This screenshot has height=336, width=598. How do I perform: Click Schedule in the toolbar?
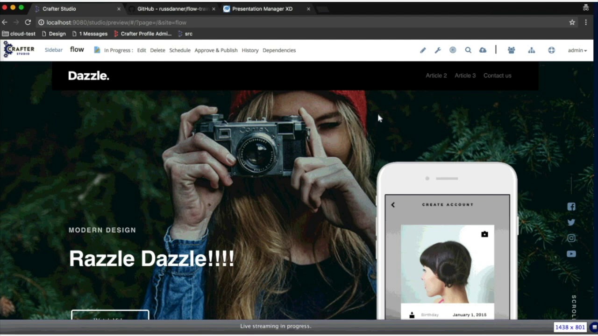tap(180, 50)
